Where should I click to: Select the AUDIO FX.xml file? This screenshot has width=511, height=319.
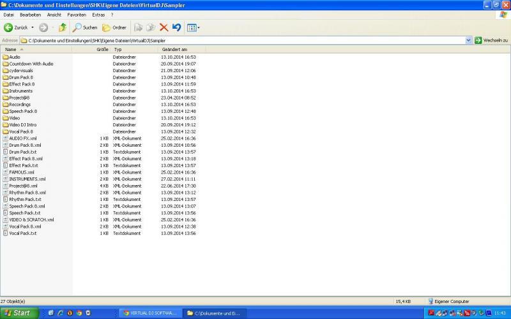[x=20, y=138]
